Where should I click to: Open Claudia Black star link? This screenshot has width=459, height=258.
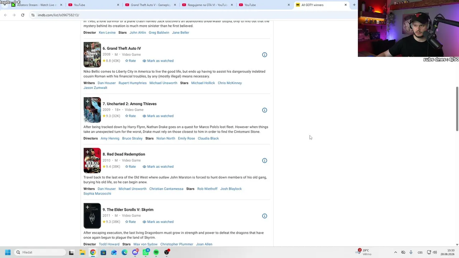coord(208,138)
